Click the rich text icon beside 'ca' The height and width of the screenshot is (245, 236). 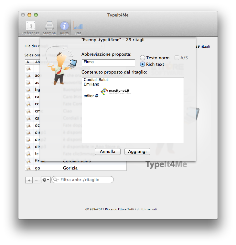tap(28, 97)
